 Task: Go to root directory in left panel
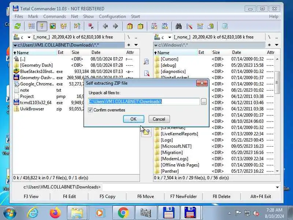(129, 37)
